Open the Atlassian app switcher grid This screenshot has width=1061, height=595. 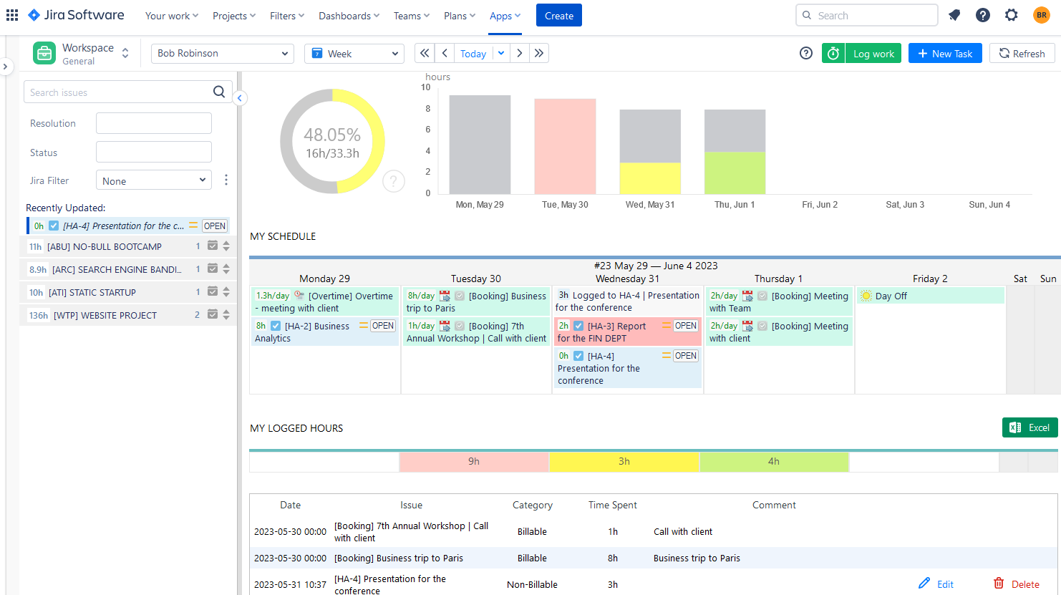click(x=12, y=15)
